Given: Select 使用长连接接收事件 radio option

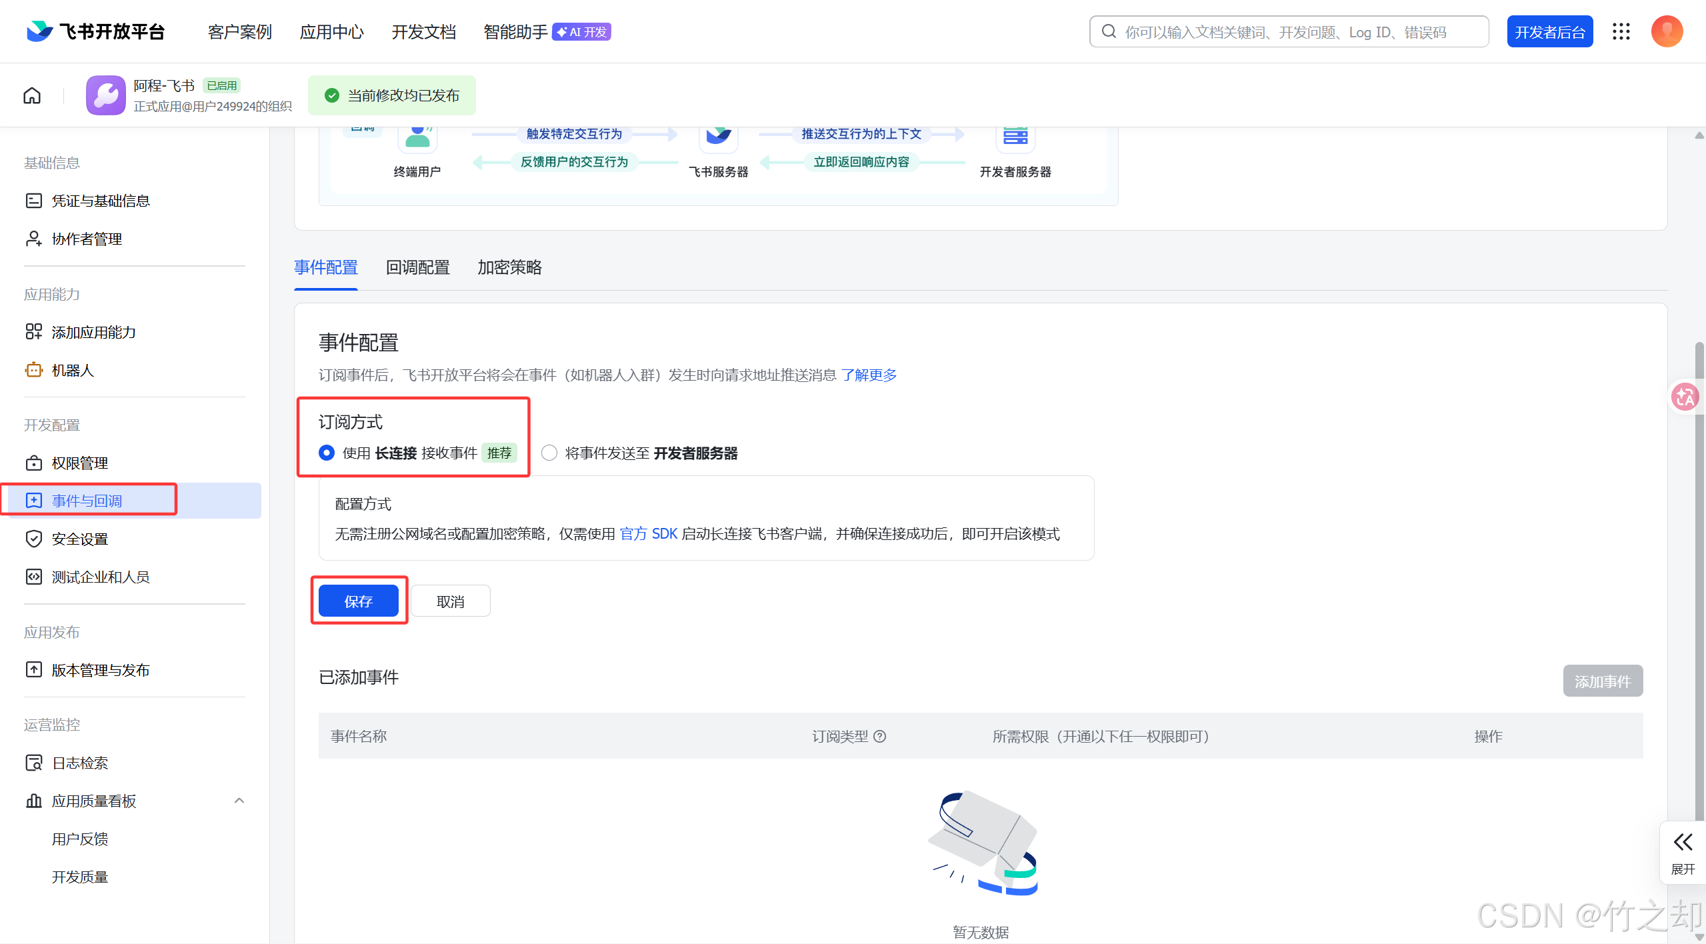Looking at the screenshot, I should pyautogui.click(x=327, y=453).
